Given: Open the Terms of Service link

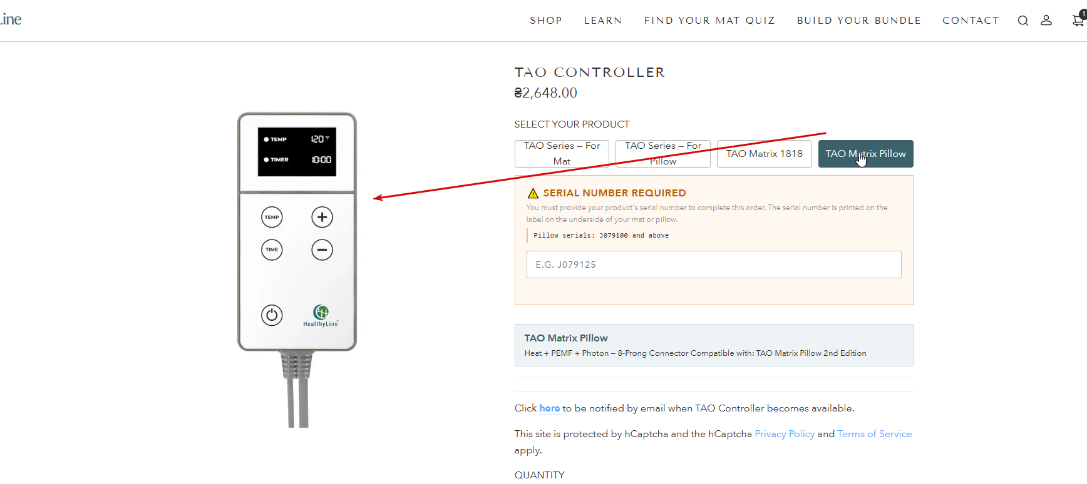Looking at the screenshot, I should pos(874,434).
